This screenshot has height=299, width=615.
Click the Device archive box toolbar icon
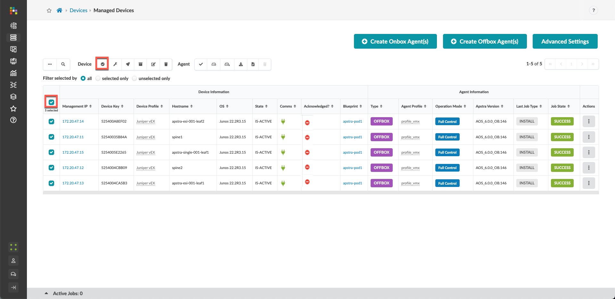click(x=140, y=64)
